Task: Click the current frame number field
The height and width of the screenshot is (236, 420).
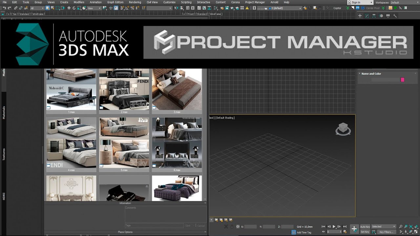Action: 335,232
